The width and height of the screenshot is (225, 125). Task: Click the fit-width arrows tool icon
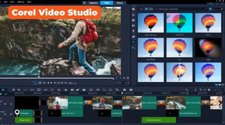click(x=32, y=90)
